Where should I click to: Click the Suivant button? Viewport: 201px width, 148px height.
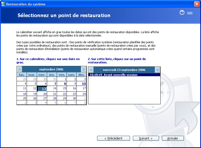146,138
